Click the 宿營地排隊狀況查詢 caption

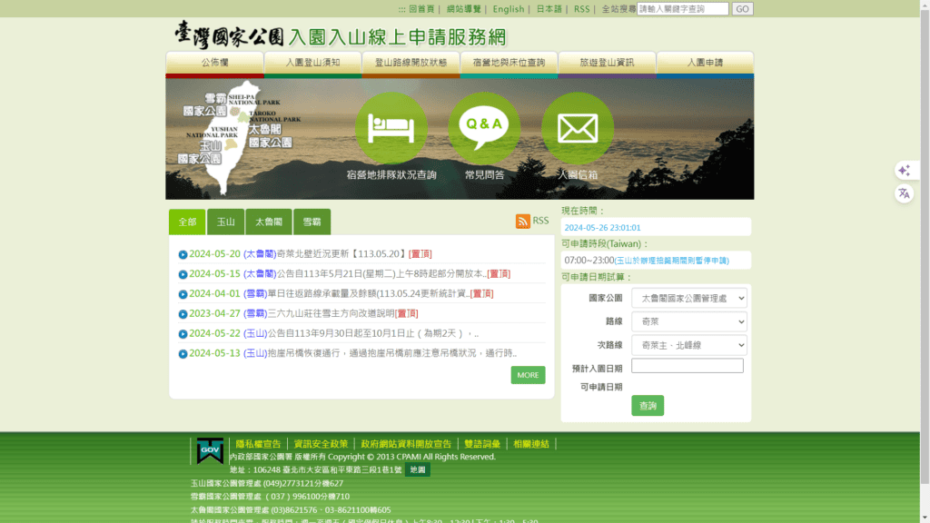pos(391,175)
